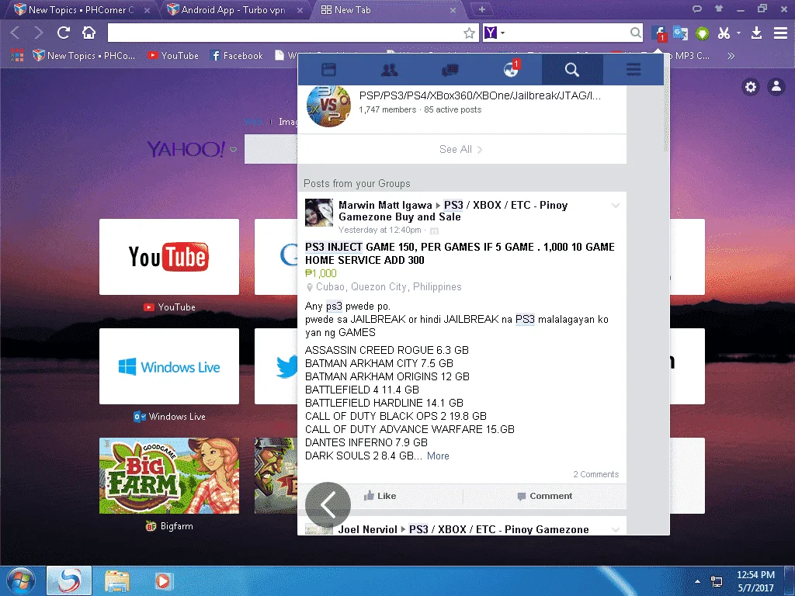Click See All groups link
Viewport: 795px width, 596px height.
click(x=461, y=149)
